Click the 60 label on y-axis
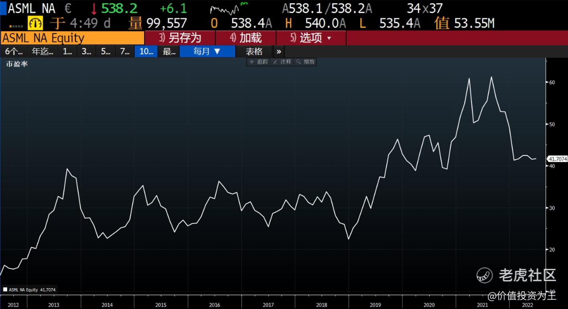Screen dimensions: 568x309 (552, 82)
